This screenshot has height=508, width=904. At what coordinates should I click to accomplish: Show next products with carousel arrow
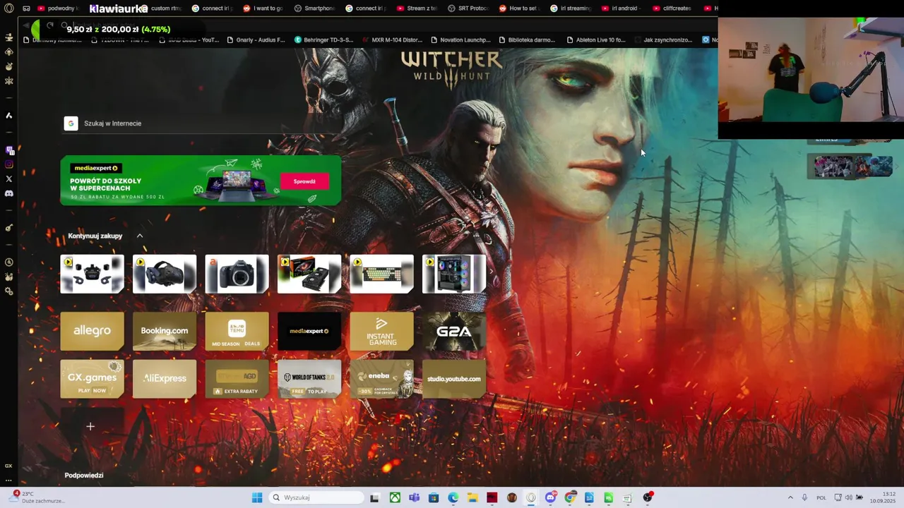[491, 271]
